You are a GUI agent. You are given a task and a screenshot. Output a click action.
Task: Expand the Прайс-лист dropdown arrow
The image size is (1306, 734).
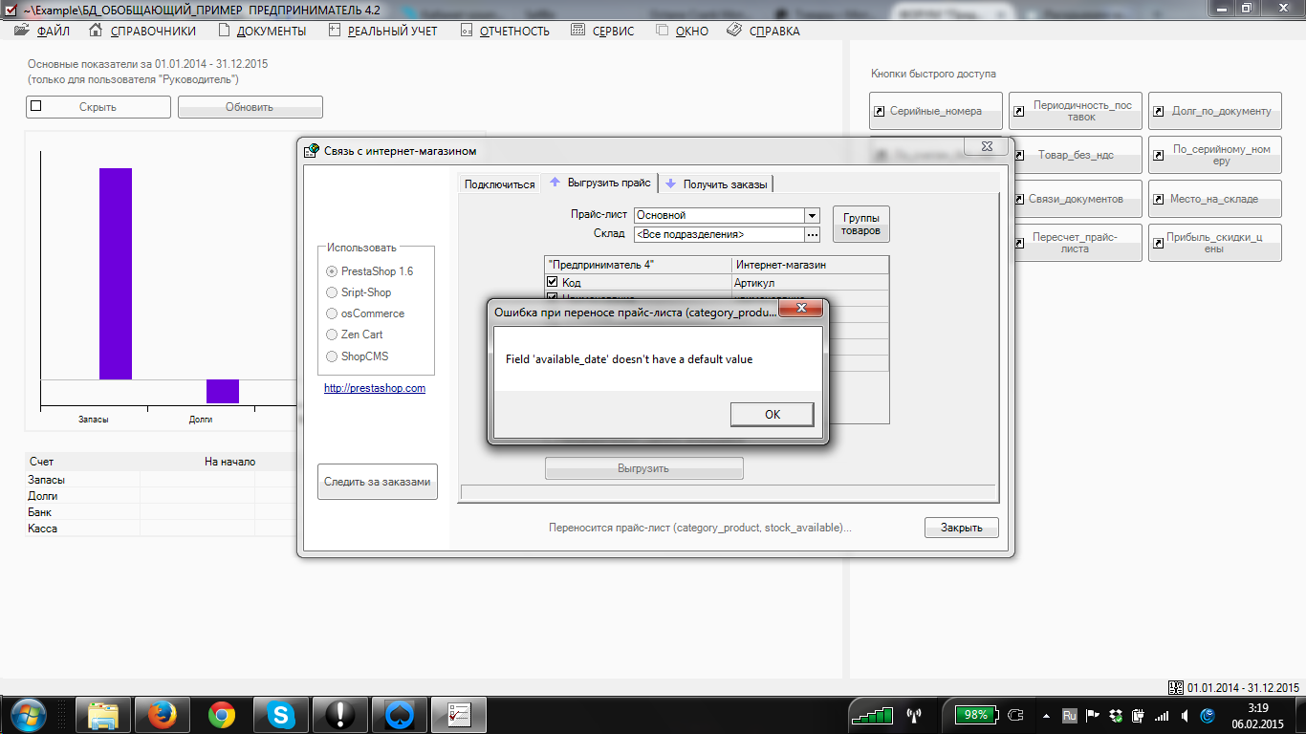pyautogui.click(x=812, y=215)
